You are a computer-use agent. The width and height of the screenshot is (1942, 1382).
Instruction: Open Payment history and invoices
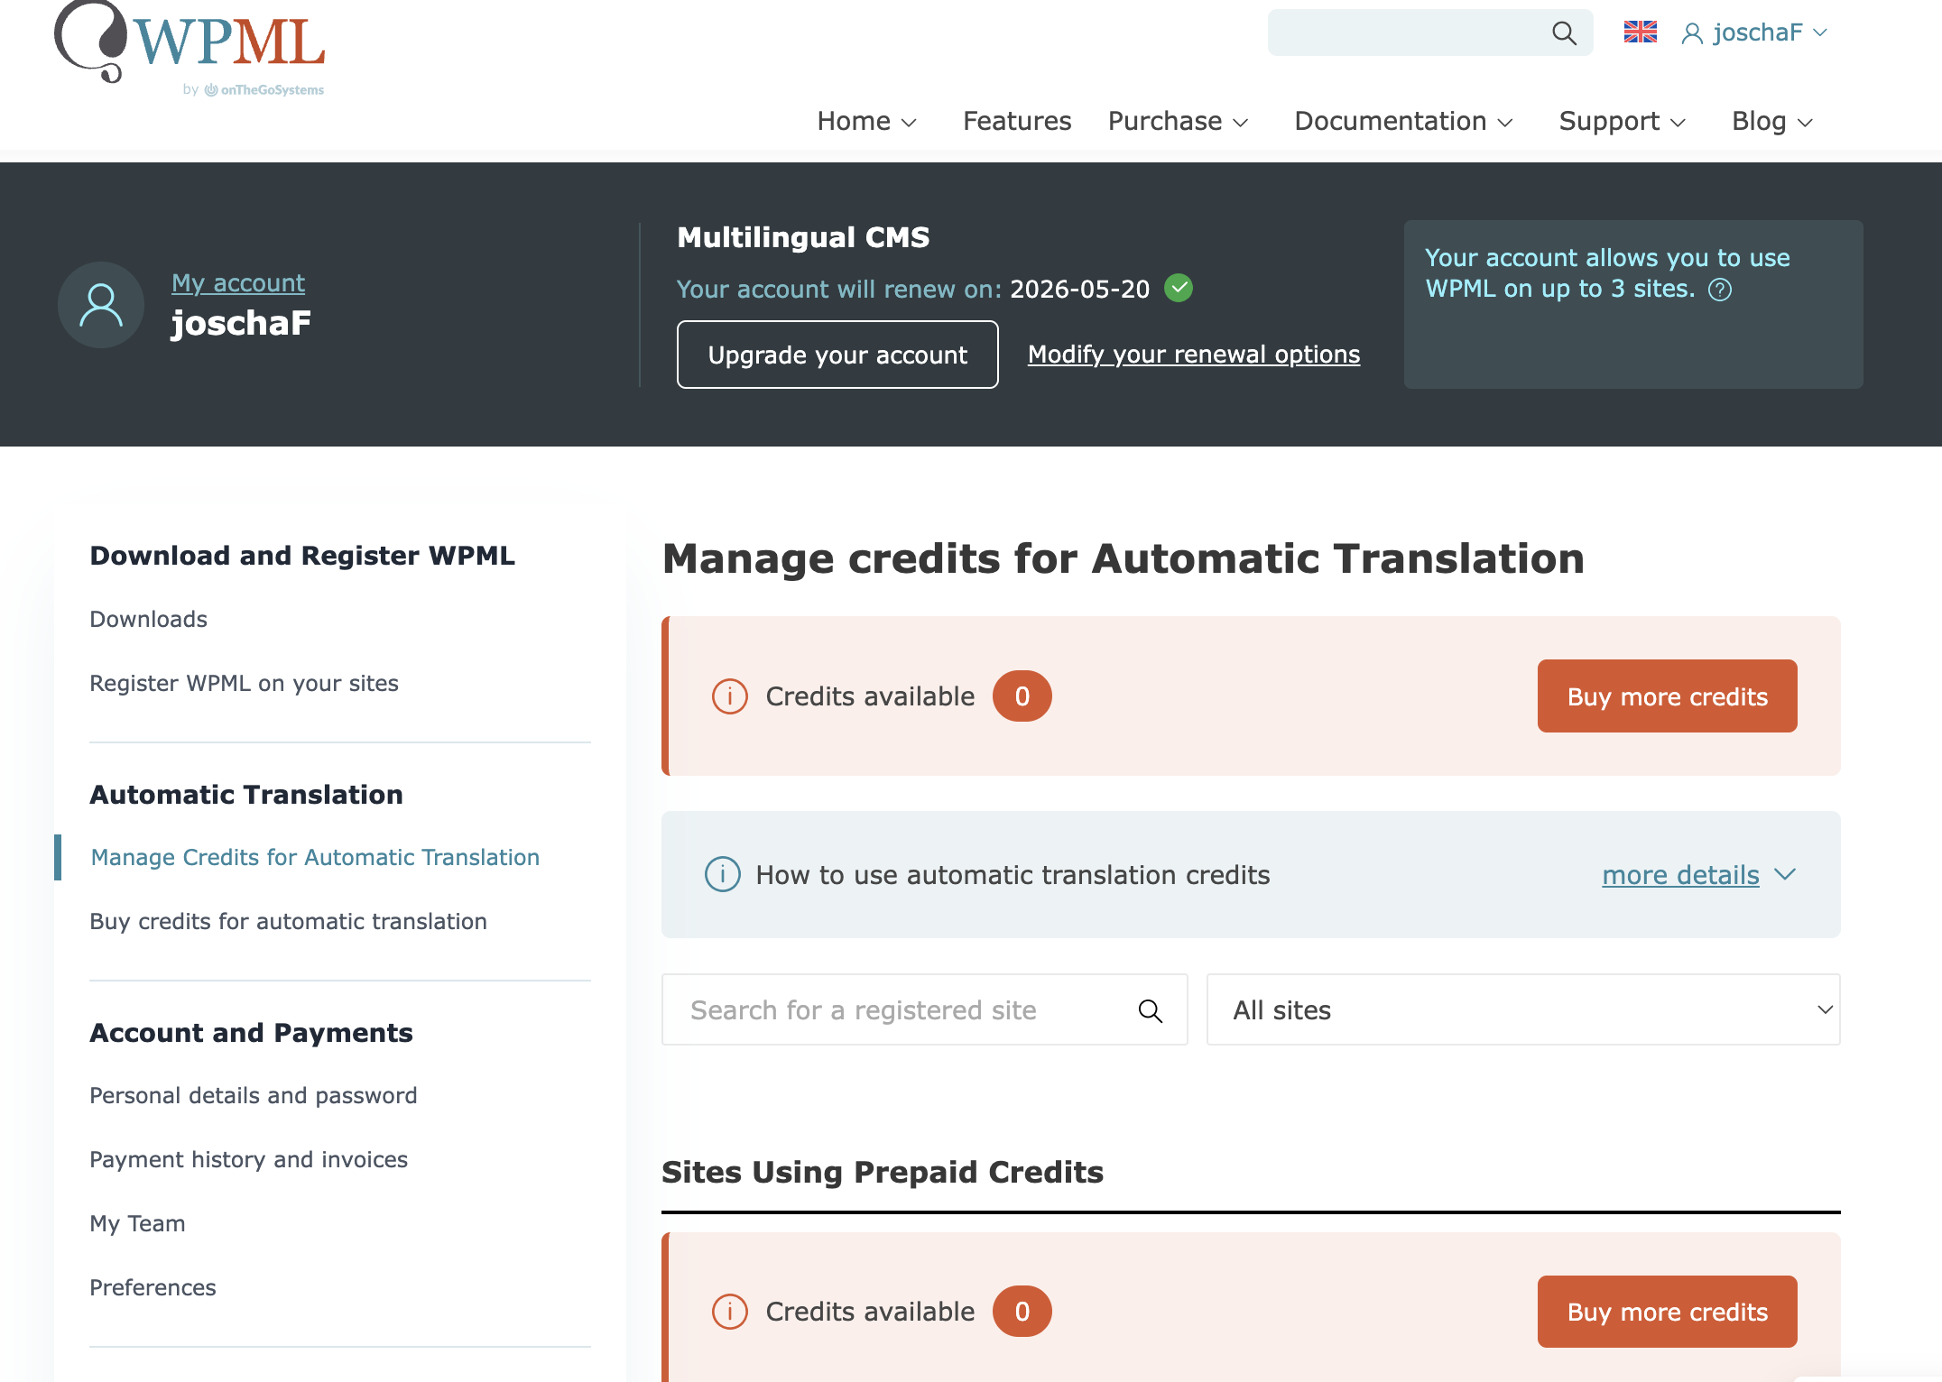pos(248,1159)
